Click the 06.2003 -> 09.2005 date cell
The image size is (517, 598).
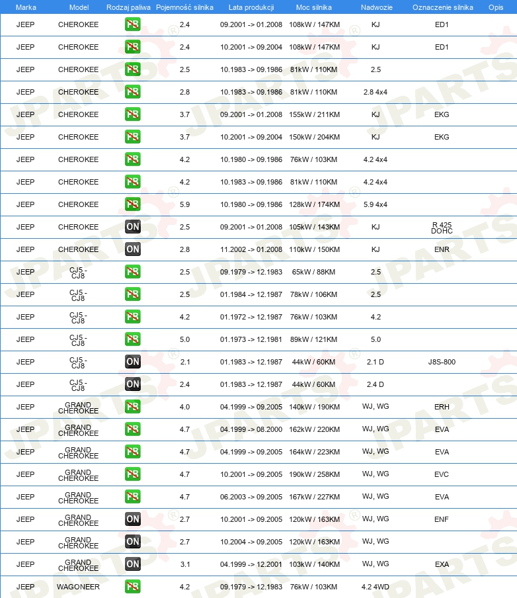[x=251, y=497]
